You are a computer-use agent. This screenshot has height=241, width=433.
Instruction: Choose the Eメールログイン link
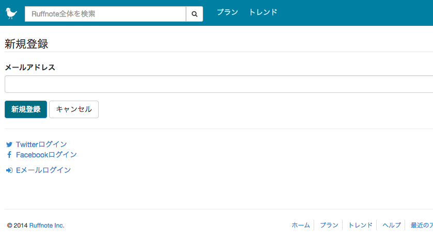[43, 170]
